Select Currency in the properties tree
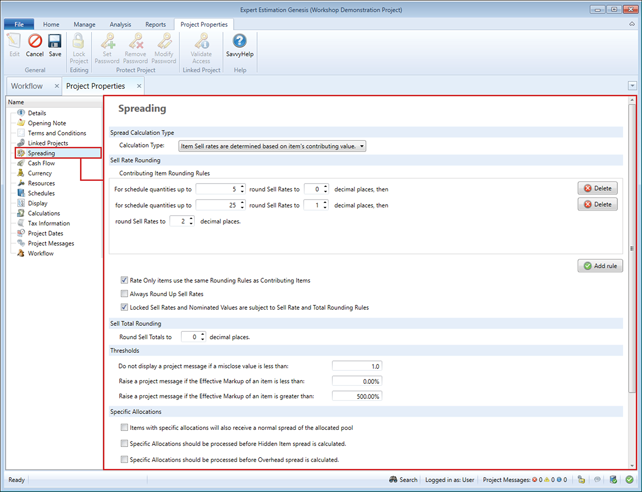 click(x=40, y=173)
